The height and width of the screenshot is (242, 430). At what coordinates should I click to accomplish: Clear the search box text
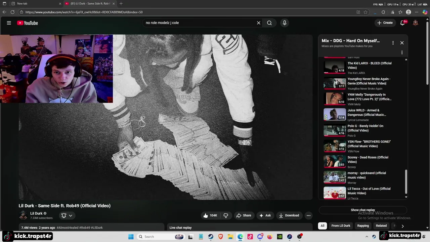(x=259, y=23)
